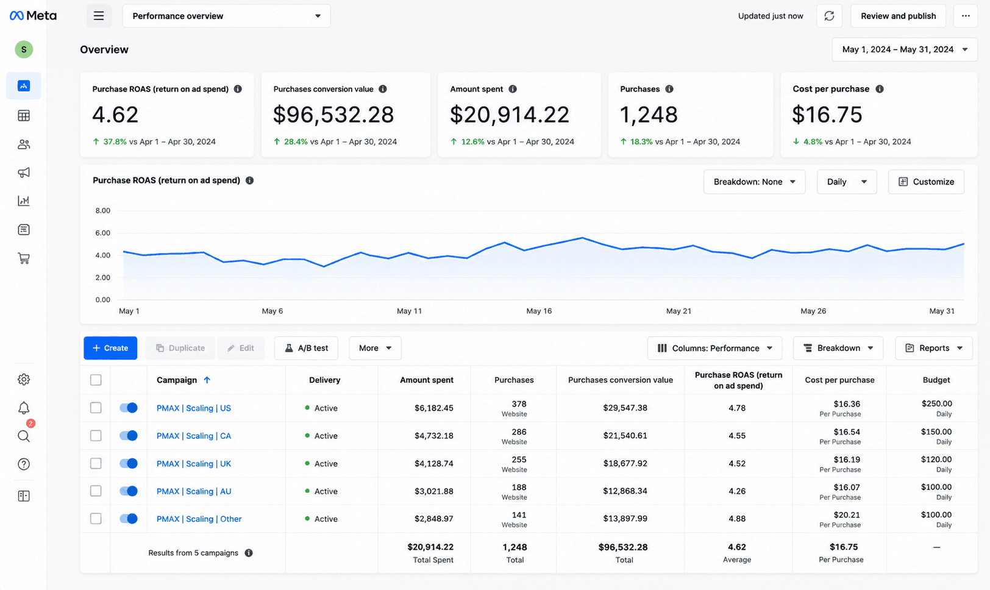The width and height of the screenshot is (990, 590).
Task: Show info for Purchases card
Action: click(669, 89)
